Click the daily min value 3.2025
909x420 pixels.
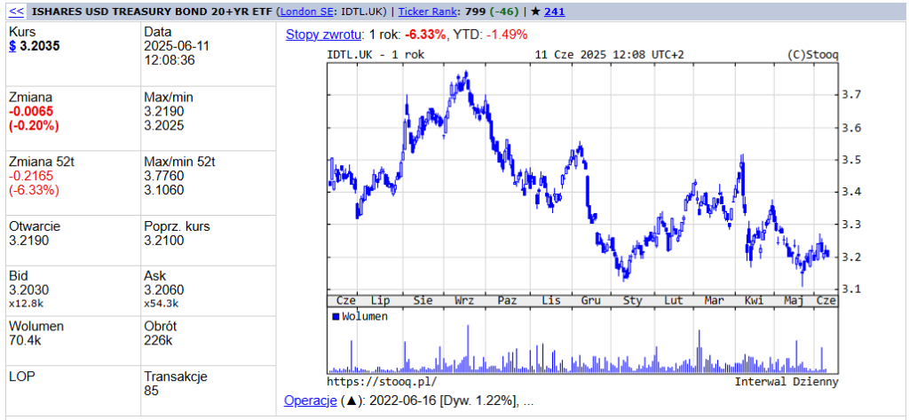pos(164,125)
